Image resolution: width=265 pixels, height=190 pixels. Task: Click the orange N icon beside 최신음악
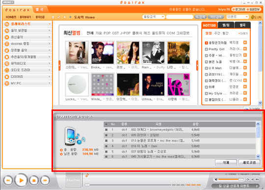(x=7, y=37)
